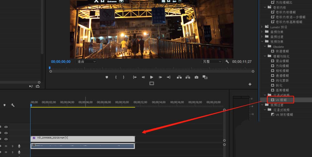
Task: Toggle visibility eye of the top video track
Action: pyautogui.click(x=6, y=127)
